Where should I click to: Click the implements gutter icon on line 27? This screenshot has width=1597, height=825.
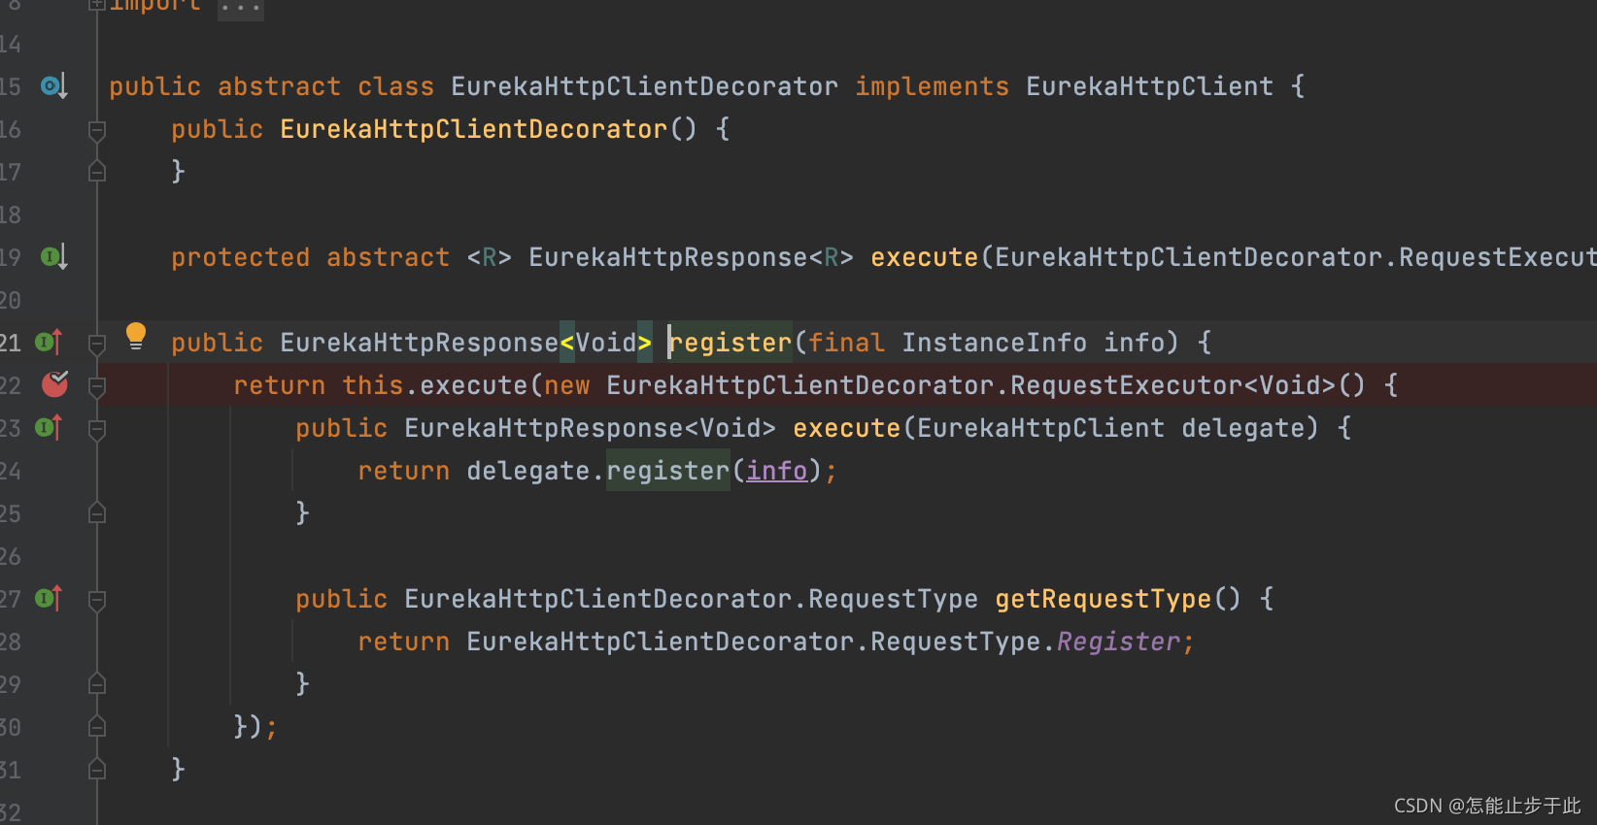point(49,598)
